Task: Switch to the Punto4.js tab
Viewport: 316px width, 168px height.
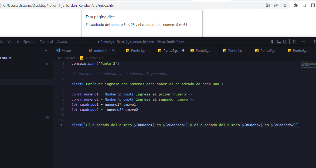Action: 235,50
